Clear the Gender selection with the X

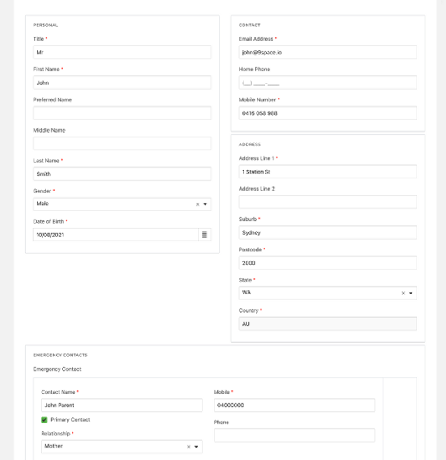[x=198, y=204]
